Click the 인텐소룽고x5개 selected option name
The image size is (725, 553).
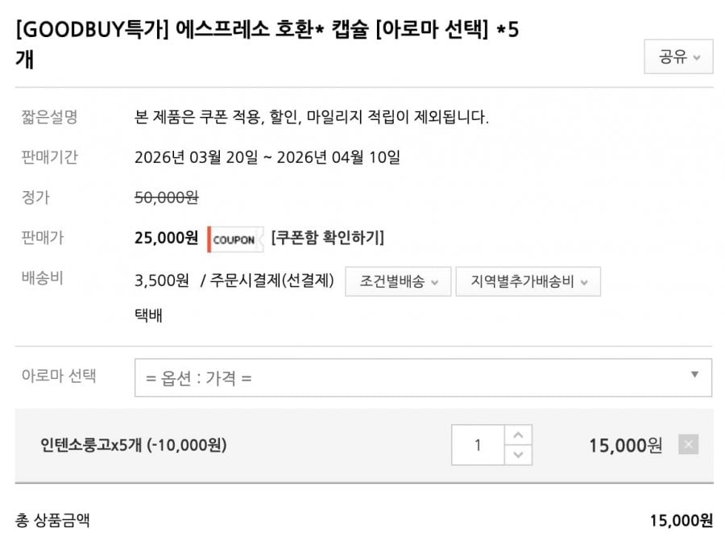coord(134,445)
